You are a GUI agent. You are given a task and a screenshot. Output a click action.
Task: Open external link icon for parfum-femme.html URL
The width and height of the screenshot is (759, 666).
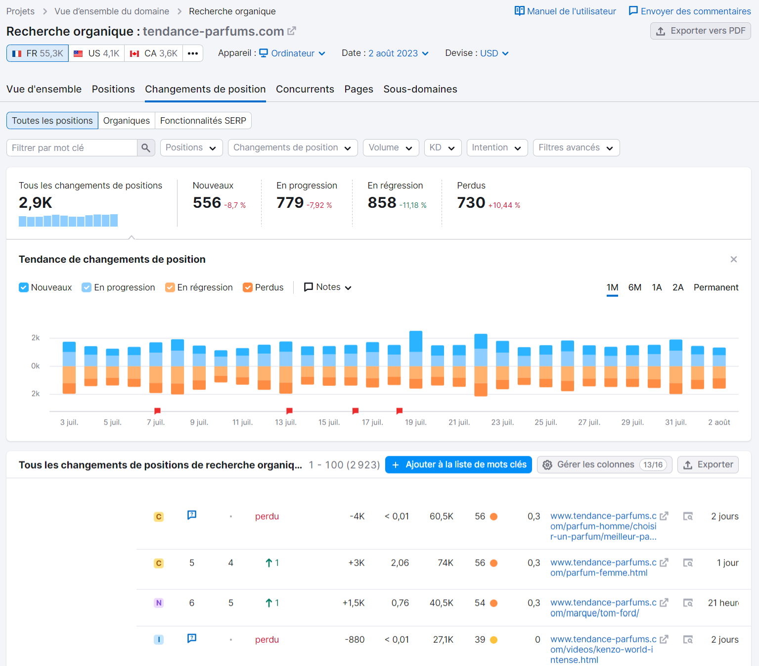coord(664,562)
